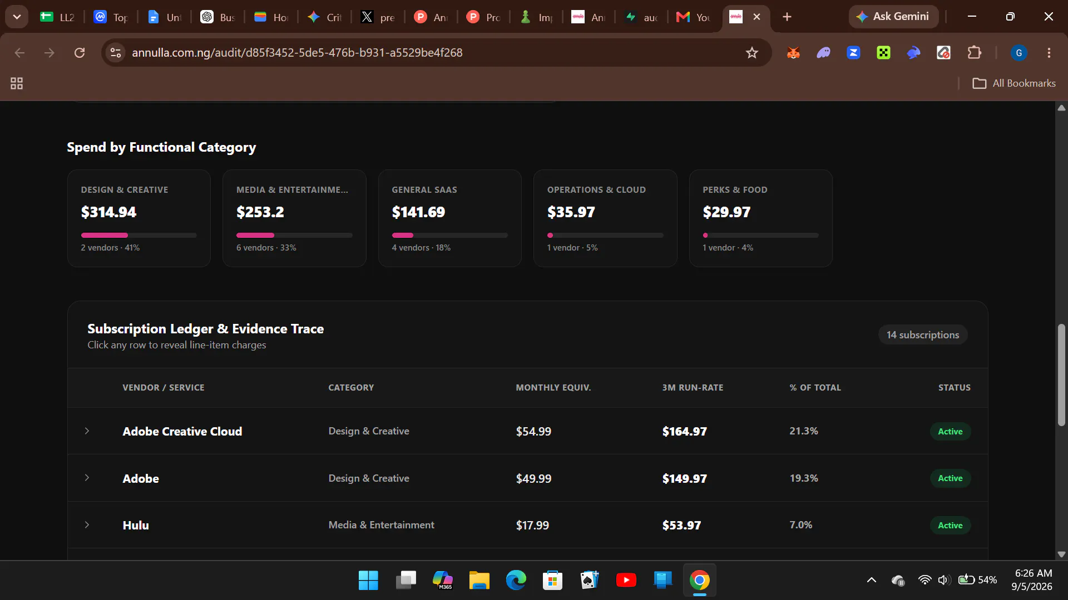The height and width of the screenshot is (600, 1068).
Task: Open the Extensions puzzle piece menu
Action: [974, 53]
